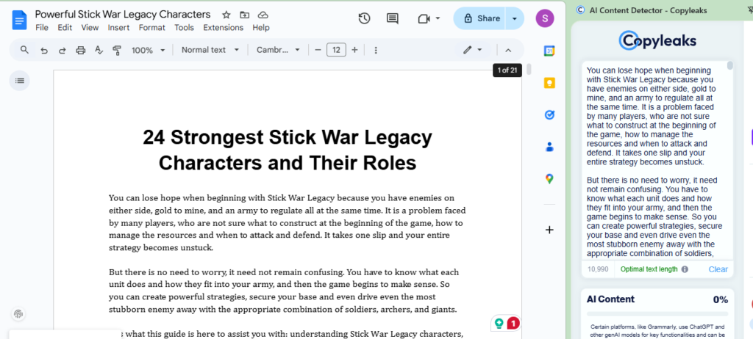Screen dimensions: 753x339
Task: Clear the Copyleaks text box
Action: coord(718,269)
